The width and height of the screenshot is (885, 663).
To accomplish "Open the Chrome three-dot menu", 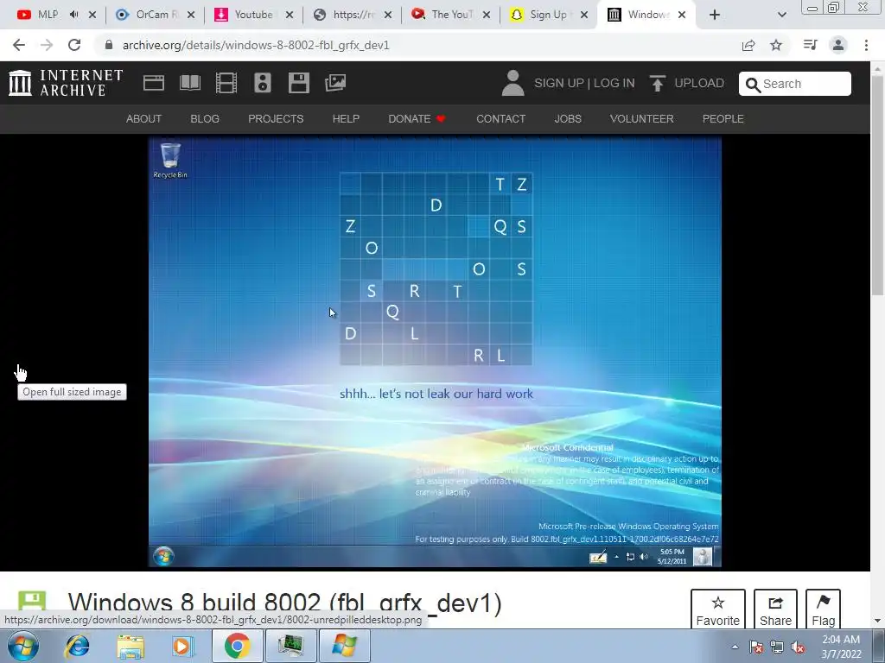I will click(866, 45).
